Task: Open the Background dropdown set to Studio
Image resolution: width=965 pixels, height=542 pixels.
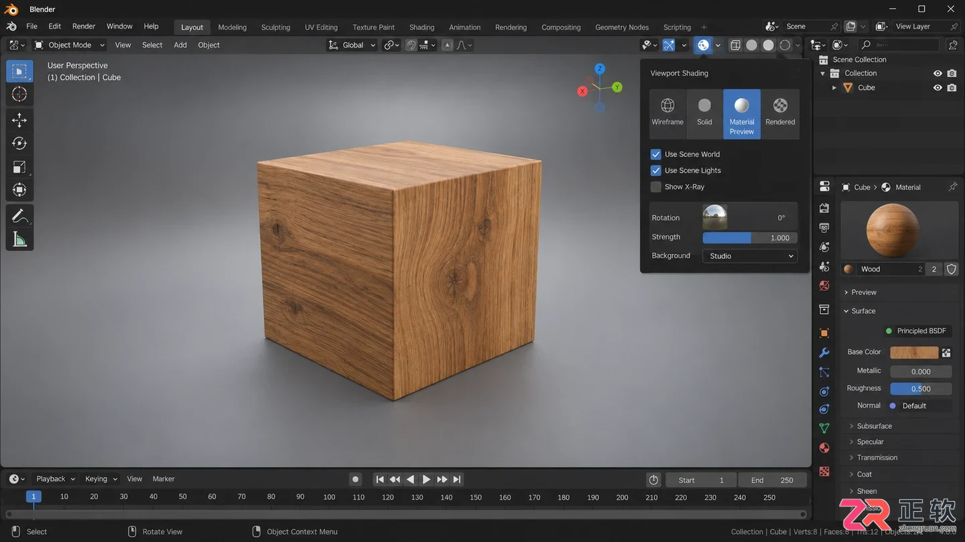Action: point(750,256)
